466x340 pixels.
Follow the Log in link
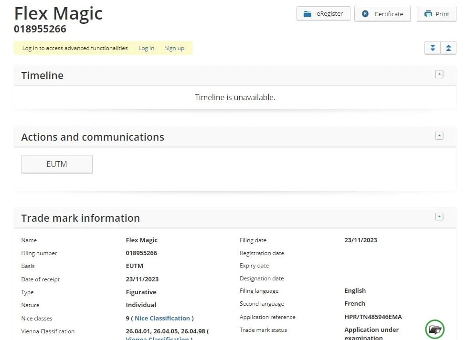(x=146, y=48)
